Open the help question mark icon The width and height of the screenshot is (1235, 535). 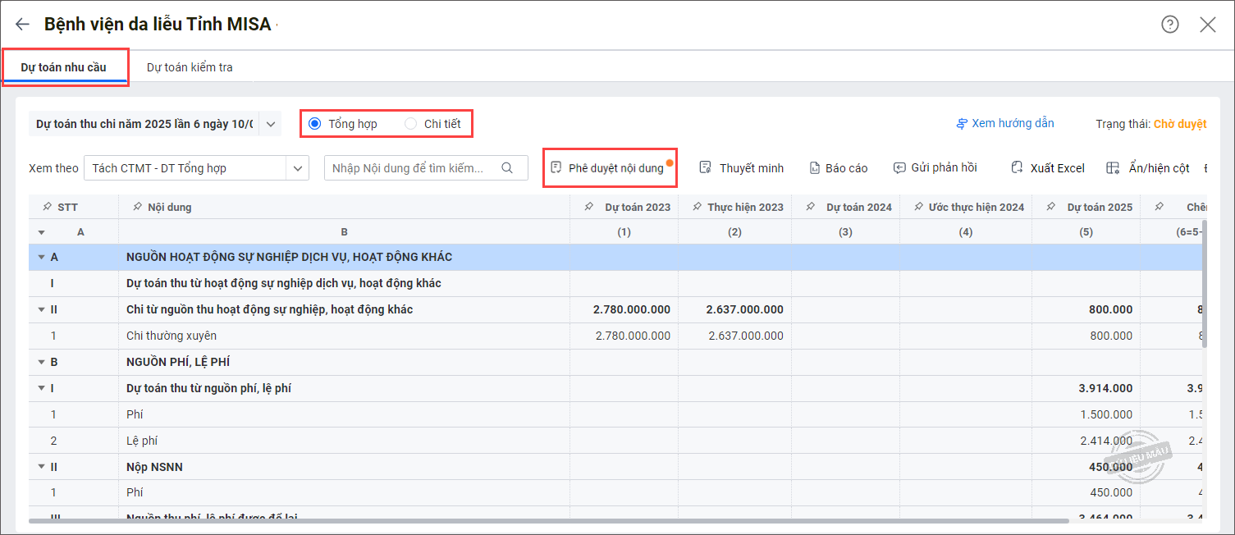1169,25
